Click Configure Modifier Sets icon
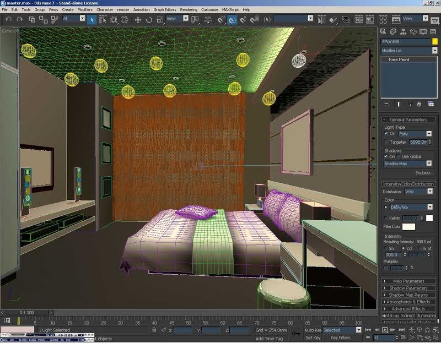This screenshot has height=343, width=441. [x=431, y=104]
